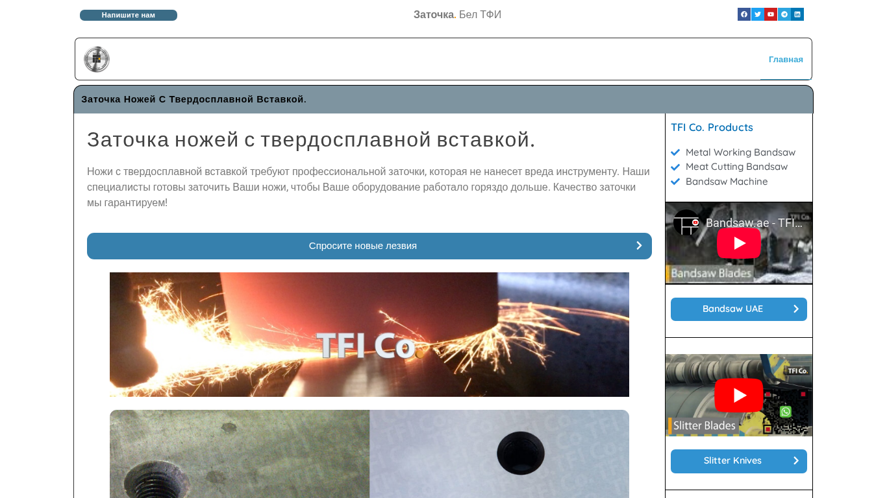This screenshot has height=498, width=887.
Task: Open the "Slitter Knives" button
Action: 739,461
